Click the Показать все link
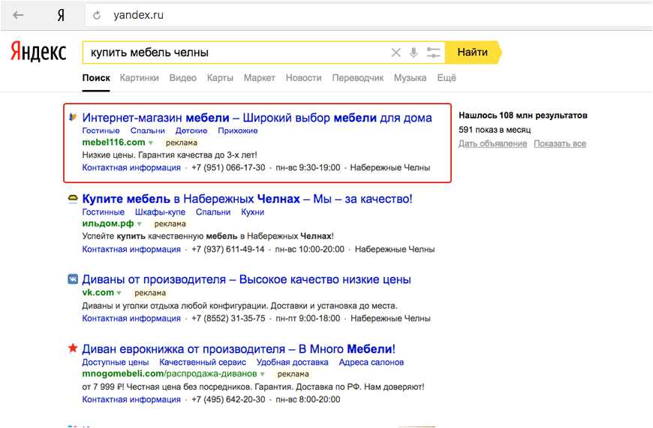 (560, 143)
